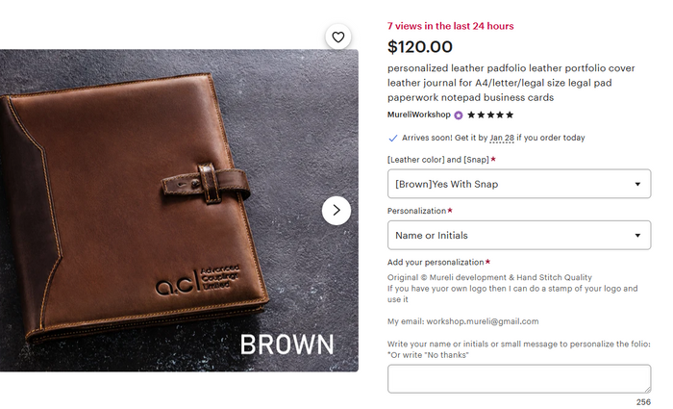Click the Jan 28 delivery date
The height and width of the screenshot is (409, 673).
(x=501, y=138)
